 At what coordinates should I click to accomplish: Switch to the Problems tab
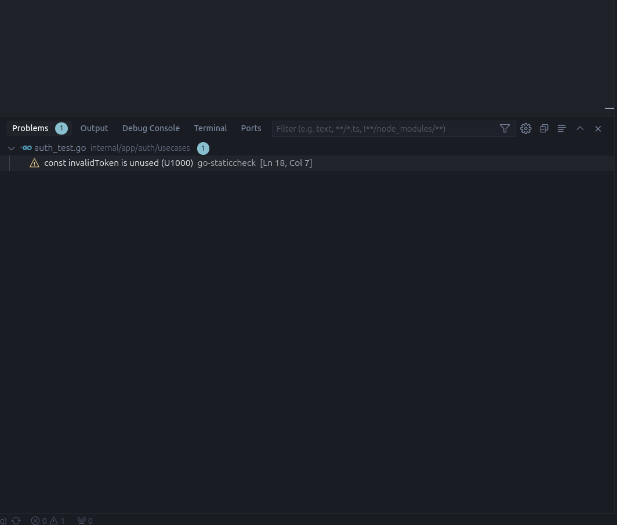point(30,128)
